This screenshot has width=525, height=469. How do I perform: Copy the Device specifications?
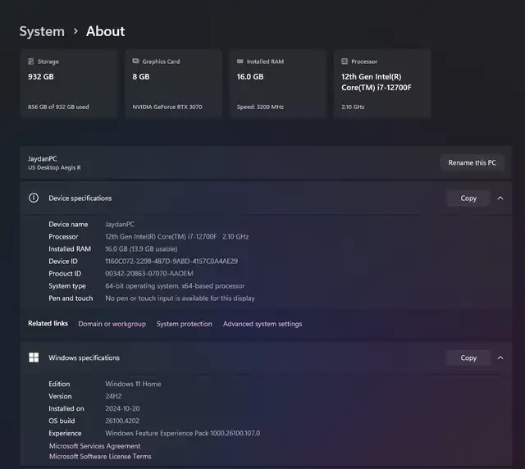468,198
